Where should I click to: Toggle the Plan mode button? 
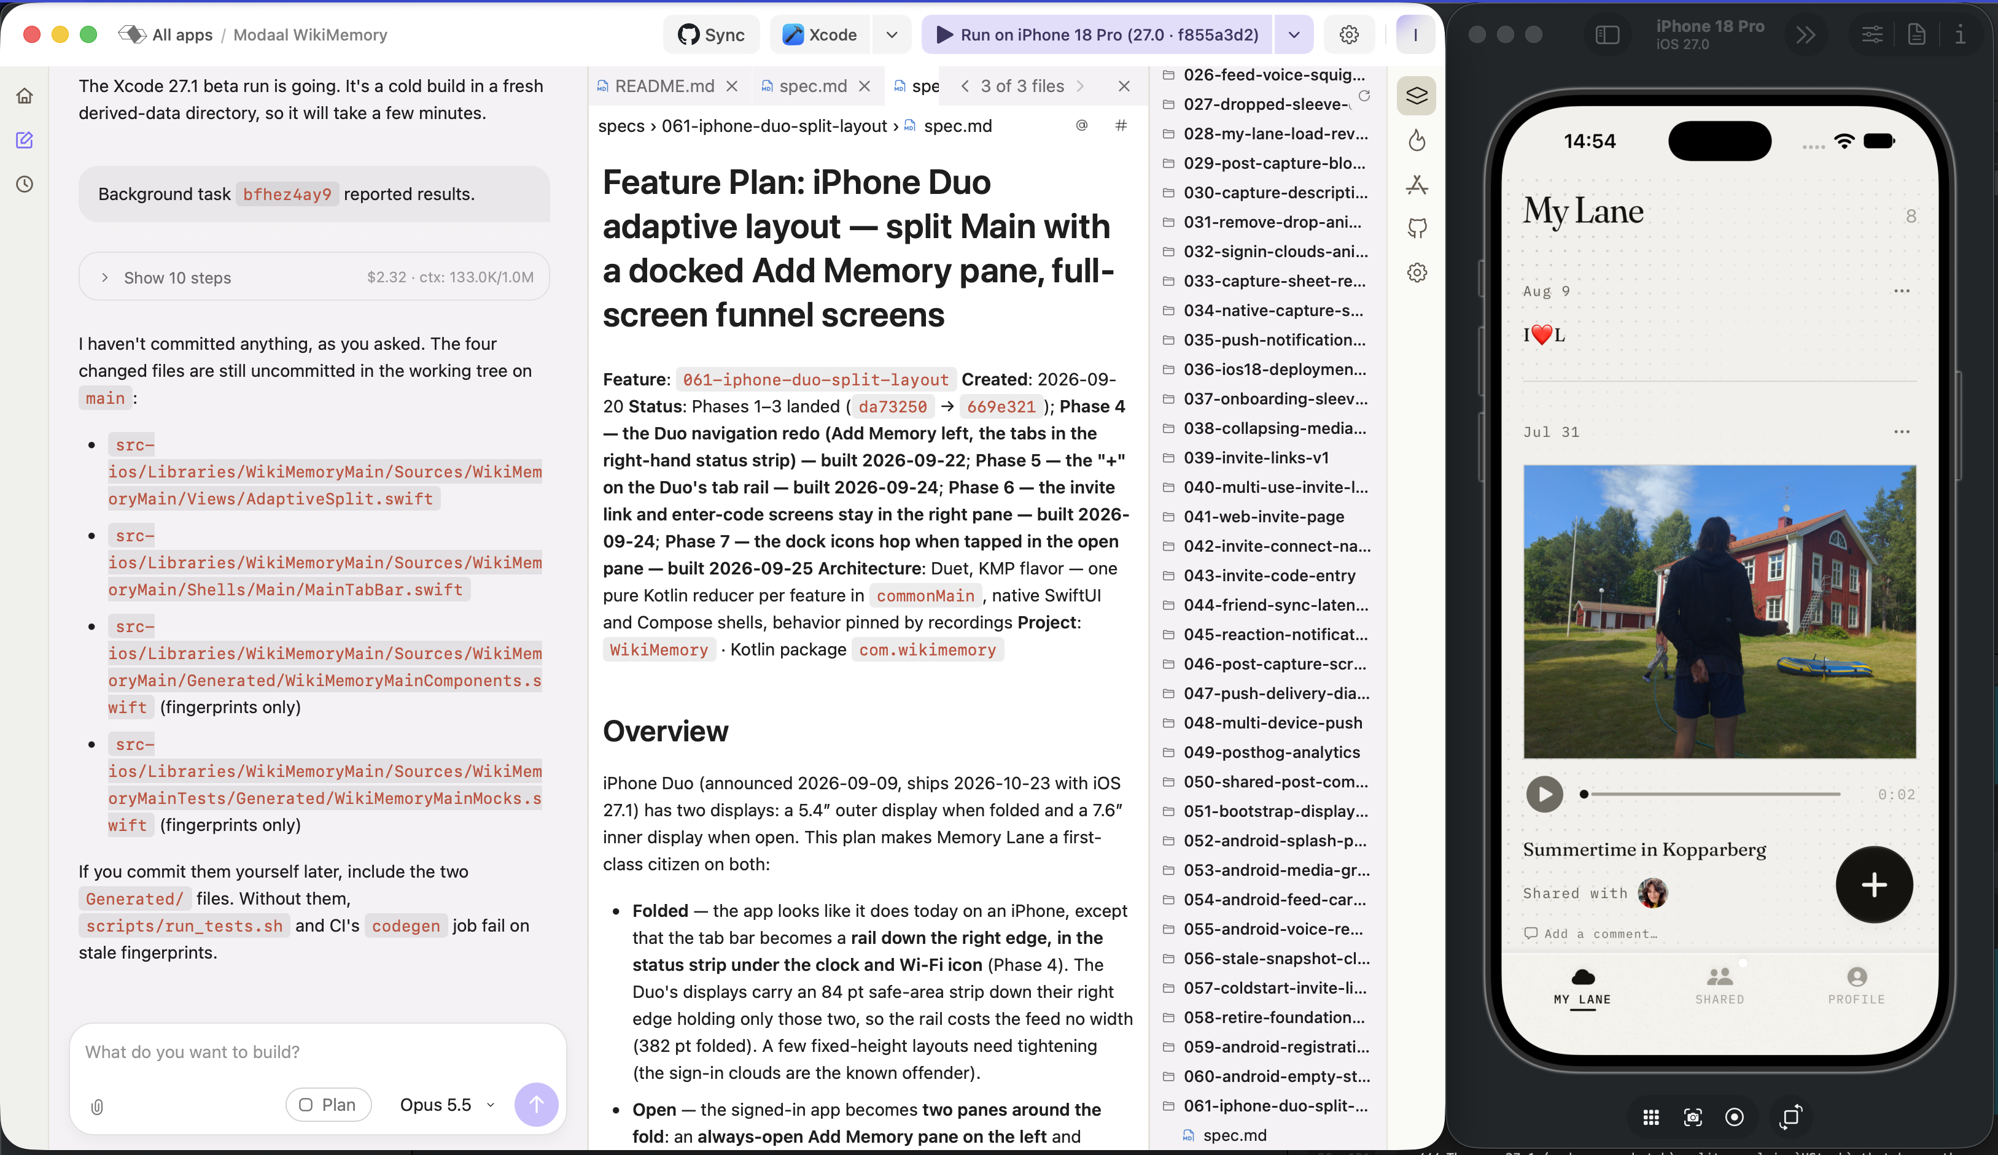coord(328,1104)
